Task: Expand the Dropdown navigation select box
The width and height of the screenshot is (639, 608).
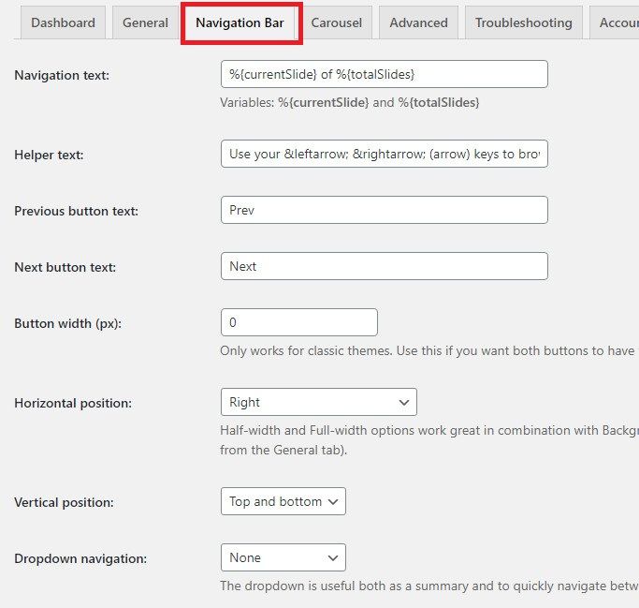Action: 283,557
